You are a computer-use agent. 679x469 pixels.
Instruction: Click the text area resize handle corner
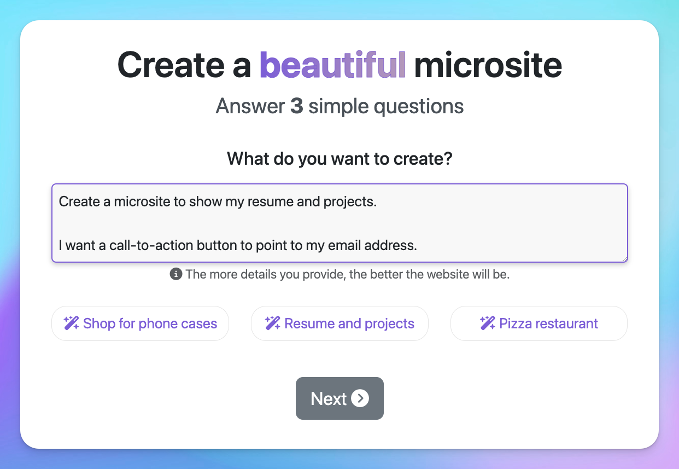pos(624,258)
